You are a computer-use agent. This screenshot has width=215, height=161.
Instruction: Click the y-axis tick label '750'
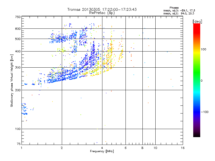(18, 17)
